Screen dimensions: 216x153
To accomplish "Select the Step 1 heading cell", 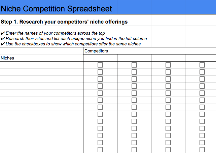I will (64, 22).
